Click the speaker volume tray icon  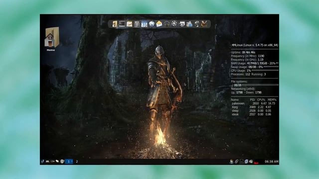coord(251,161)
